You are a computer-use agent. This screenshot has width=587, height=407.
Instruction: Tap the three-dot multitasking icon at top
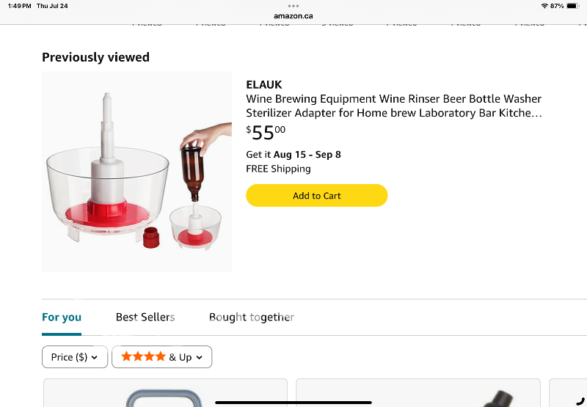click(293, 6)
